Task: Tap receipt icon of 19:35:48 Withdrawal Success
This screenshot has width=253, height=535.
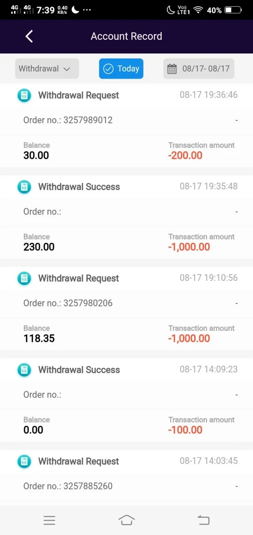Action: click(25, 187)
